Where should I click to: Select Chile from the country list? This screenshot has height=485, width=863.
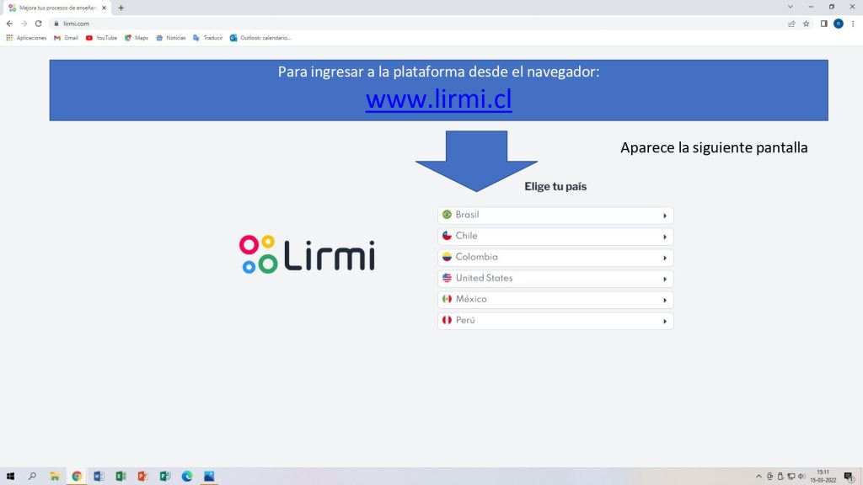(x=555, y=236)
